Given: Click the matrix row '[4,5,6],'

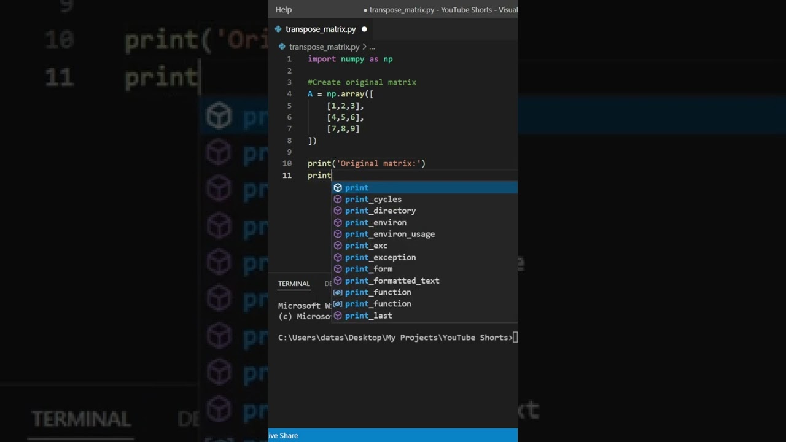Looking at the screenshot, I should click(x=345, y=117).
